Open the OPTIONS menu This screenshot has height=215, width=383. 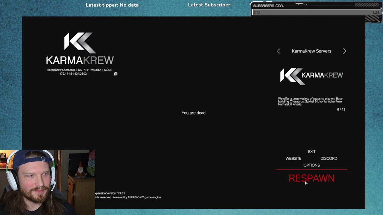(311, 165)
